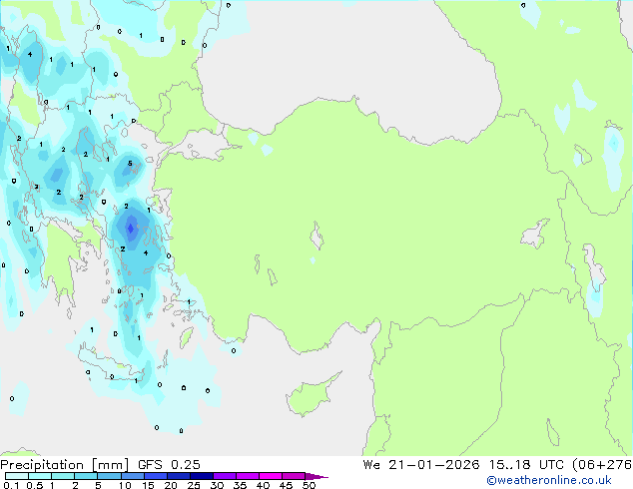Image resolution: width=633 pixels, height=489 pixels.
Task: Pick the 15–20 mm legend swatch
Action: 155,476
